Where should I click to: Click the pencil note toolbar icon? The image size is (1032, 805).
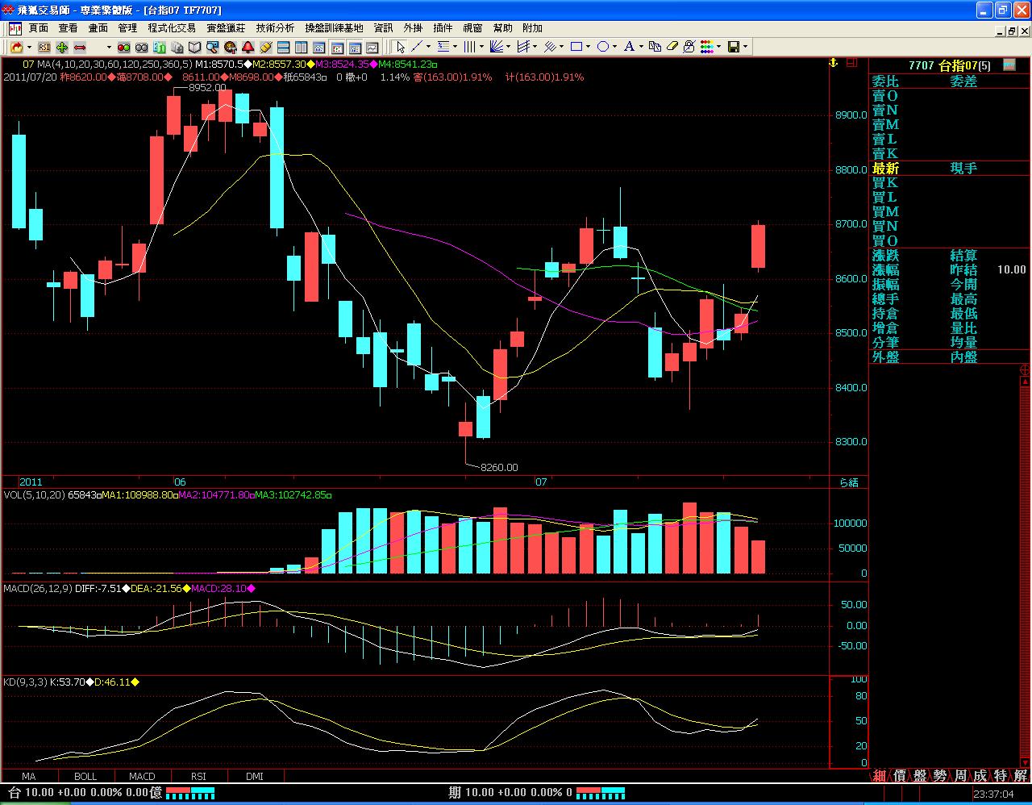[266, 47]
